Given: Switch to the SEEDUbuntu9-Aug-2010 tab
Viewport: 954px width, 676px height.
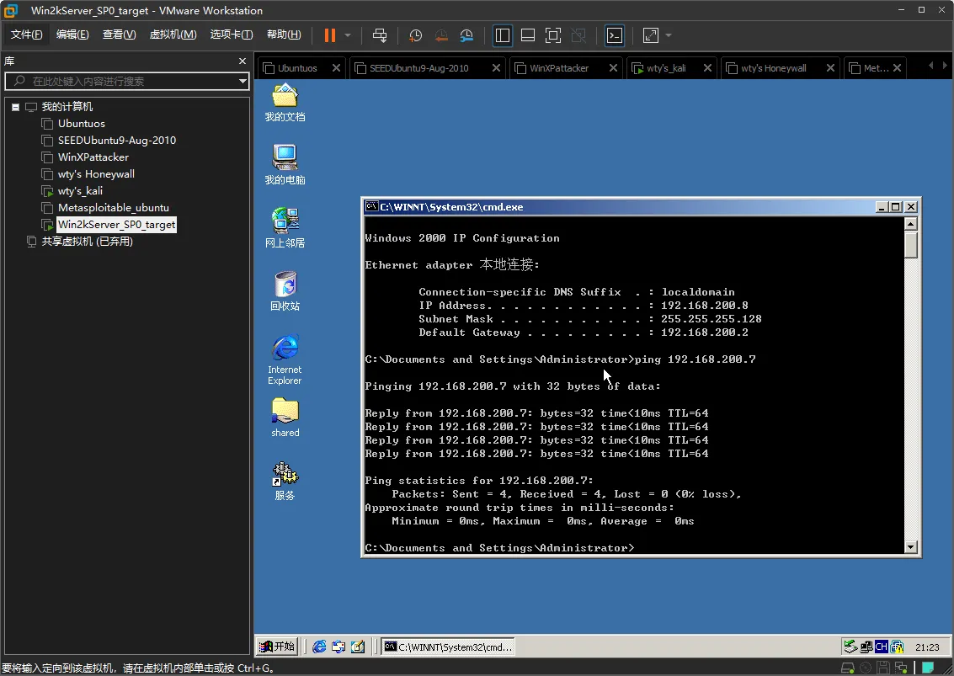Looking at the screenshot, I should click(x=419, y=68).
